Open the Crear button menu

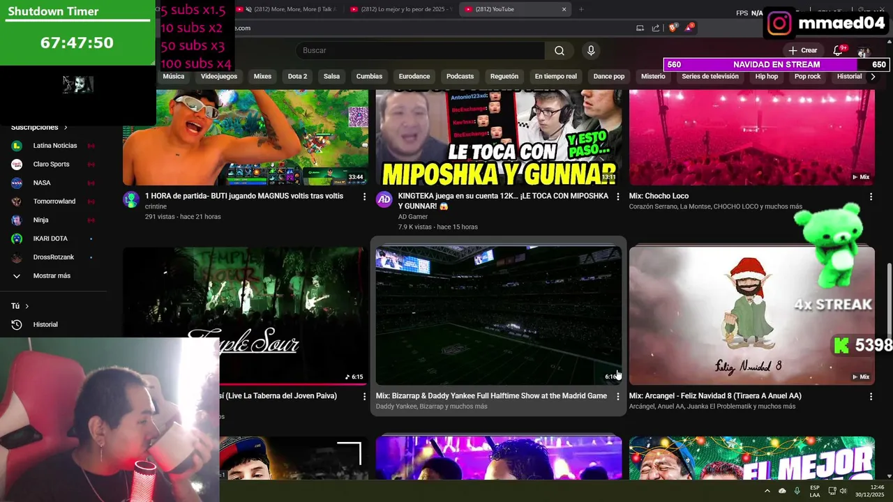click(802, 50)
